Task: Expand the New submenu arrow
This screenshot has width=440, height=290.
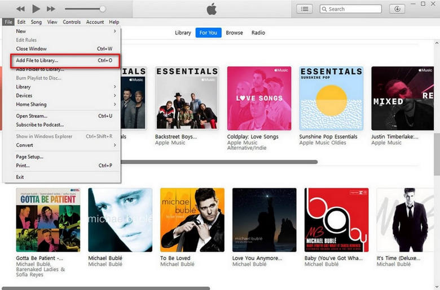Action: (115, 31)
